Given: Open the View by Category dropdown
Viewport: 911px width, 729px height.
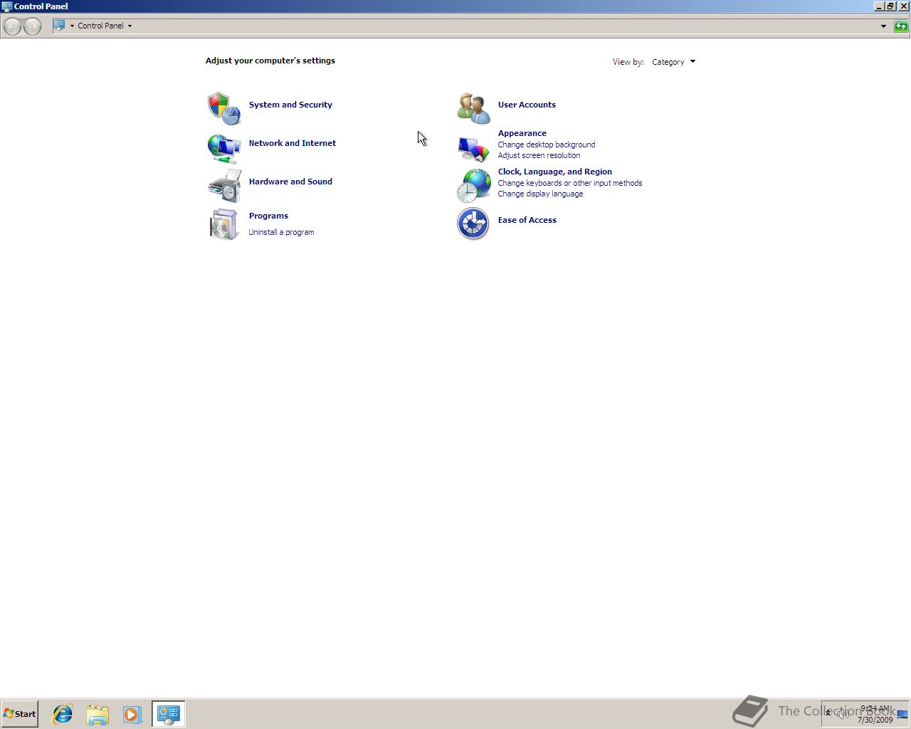Looking at the screenshot, I should click(x=673, y=62).
